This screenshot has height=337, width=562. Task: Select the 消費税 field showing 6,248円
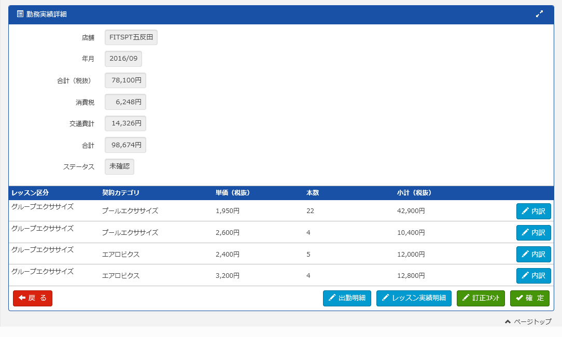click(125, 102)
